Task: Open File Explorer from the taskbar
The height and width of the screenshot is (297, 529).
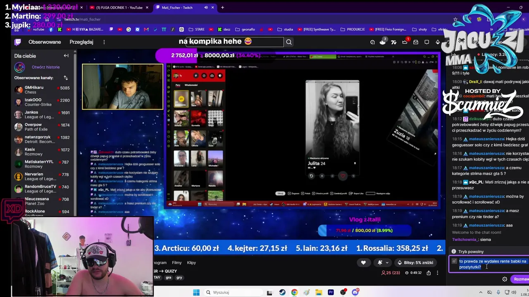Action: tap(319, 292)
